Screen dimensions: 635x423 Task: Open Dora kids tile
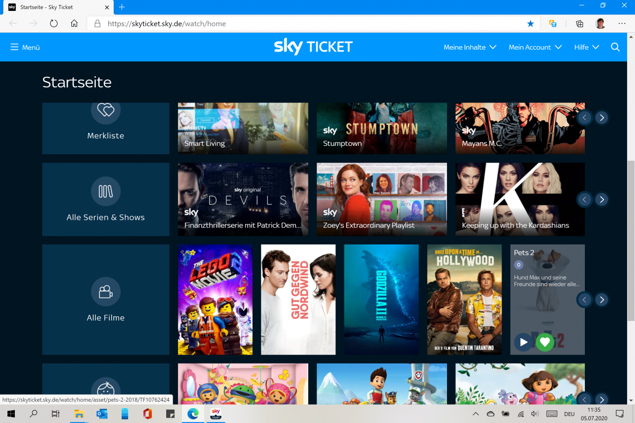point(520,384)
